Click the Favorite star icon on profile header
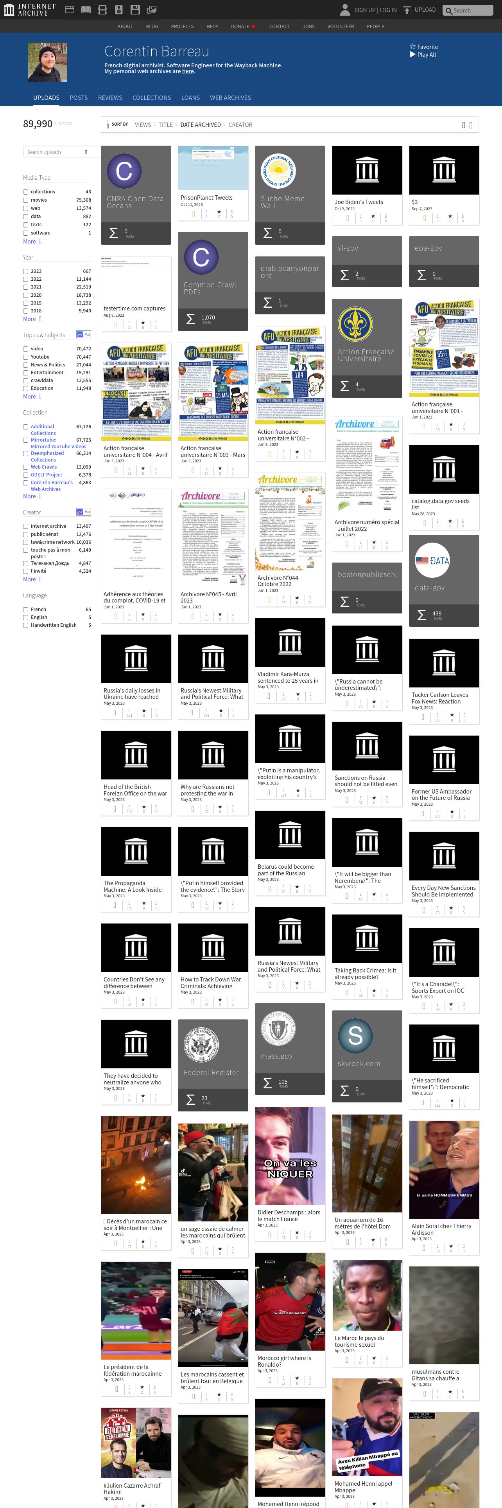The width and height of the screenshot is (502, 1508). pyautogui.click(x=412, y=47)
